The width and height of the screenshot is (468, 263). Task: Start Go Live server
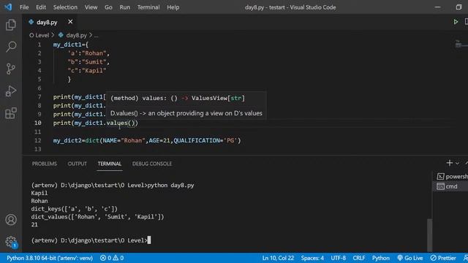pos(409,258)
